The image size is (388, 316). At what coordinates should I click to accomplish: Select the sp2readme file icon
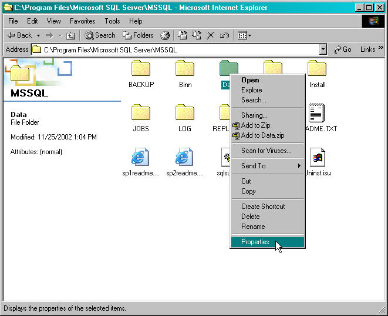click(184, 157)
